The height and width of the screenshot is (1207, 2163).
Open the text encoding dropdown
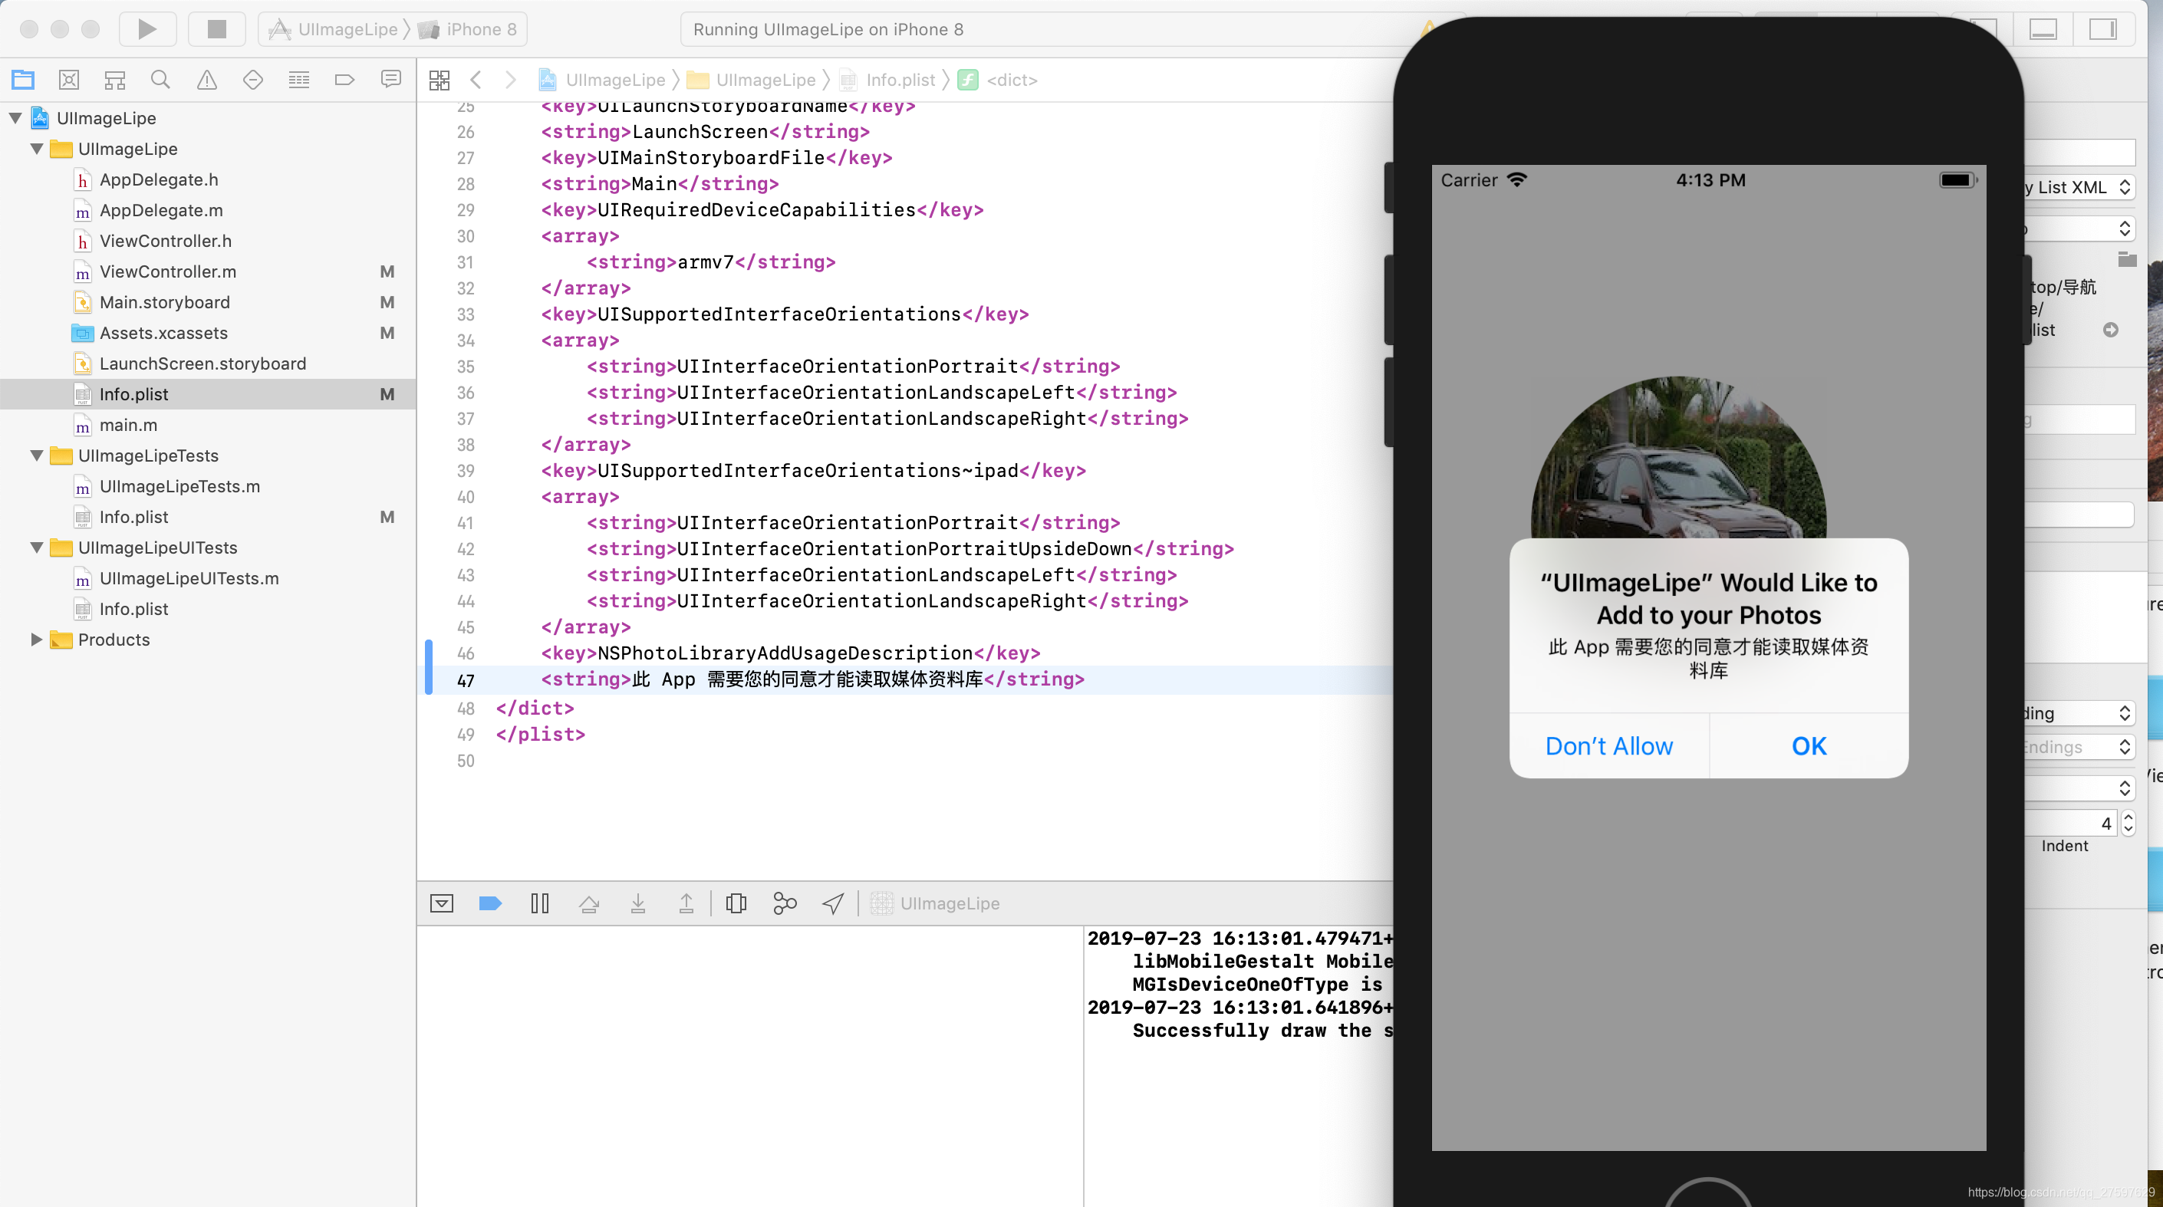2081,713
